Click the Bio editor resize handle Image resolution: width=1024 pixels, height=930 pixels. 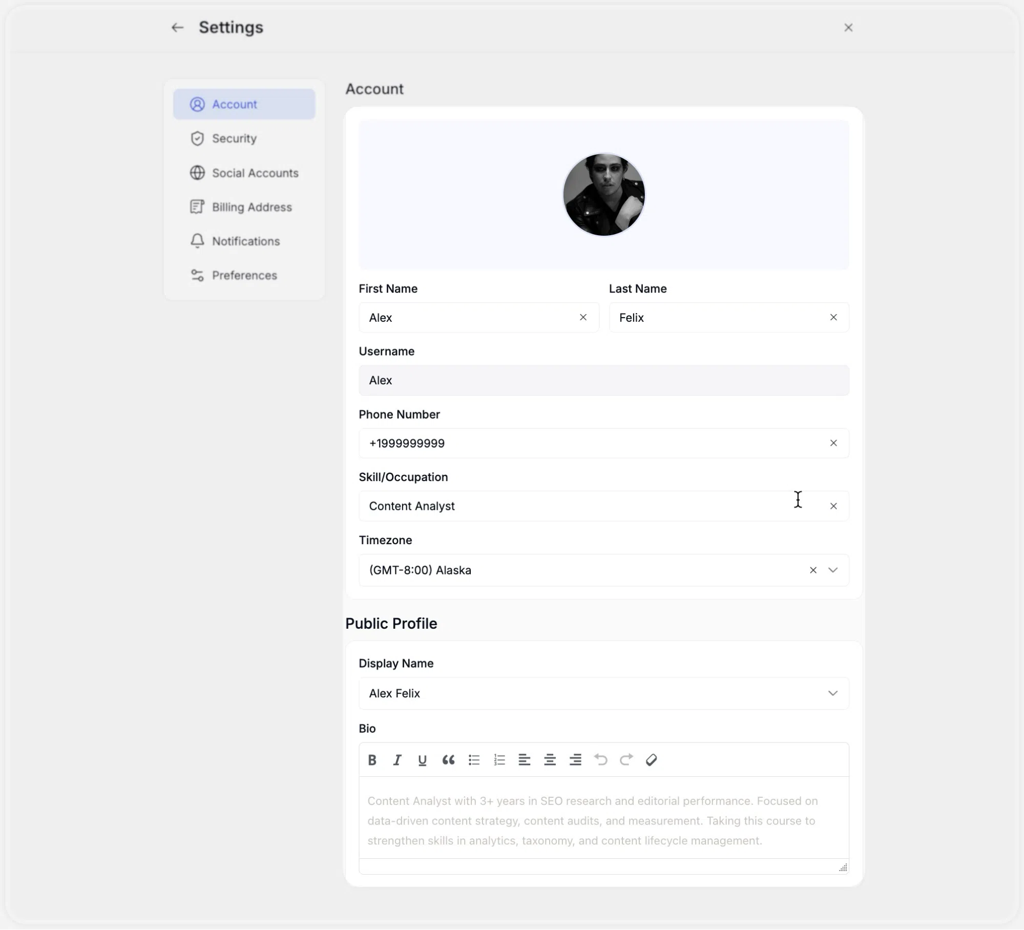tap(843, 867)
